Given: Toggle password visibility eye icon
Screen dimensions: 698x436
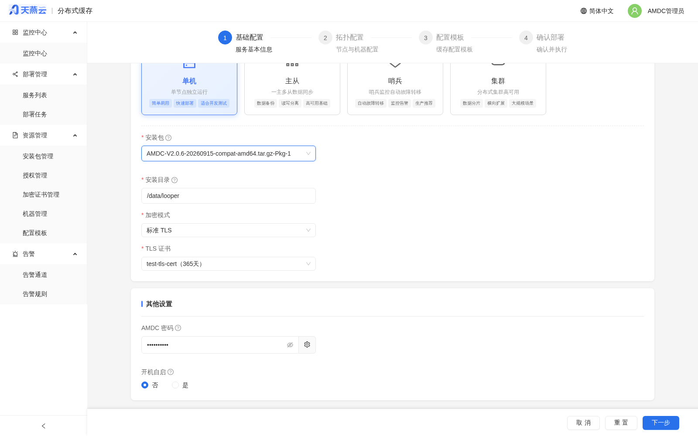Looking at the screenshot, I should click(x=290, y=345).
